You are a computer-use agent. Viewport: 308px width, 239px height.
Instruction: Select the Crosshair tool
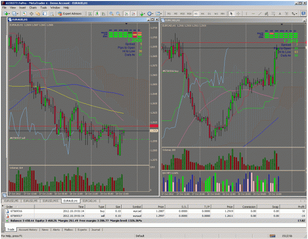coord(238,14)
